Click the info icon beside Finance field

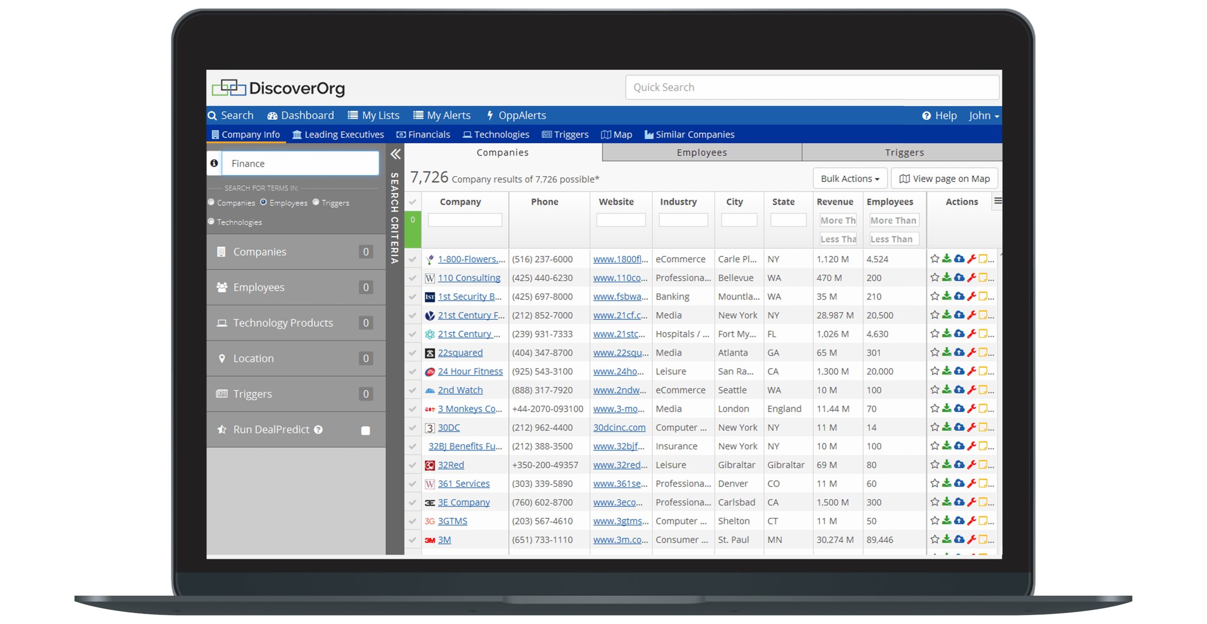[x=214, y=163]
